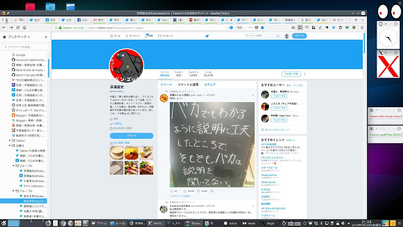The height and width of the screenshot is (227, 403).
Task: Go to Twitter ホーム
Action: (115, 36)
